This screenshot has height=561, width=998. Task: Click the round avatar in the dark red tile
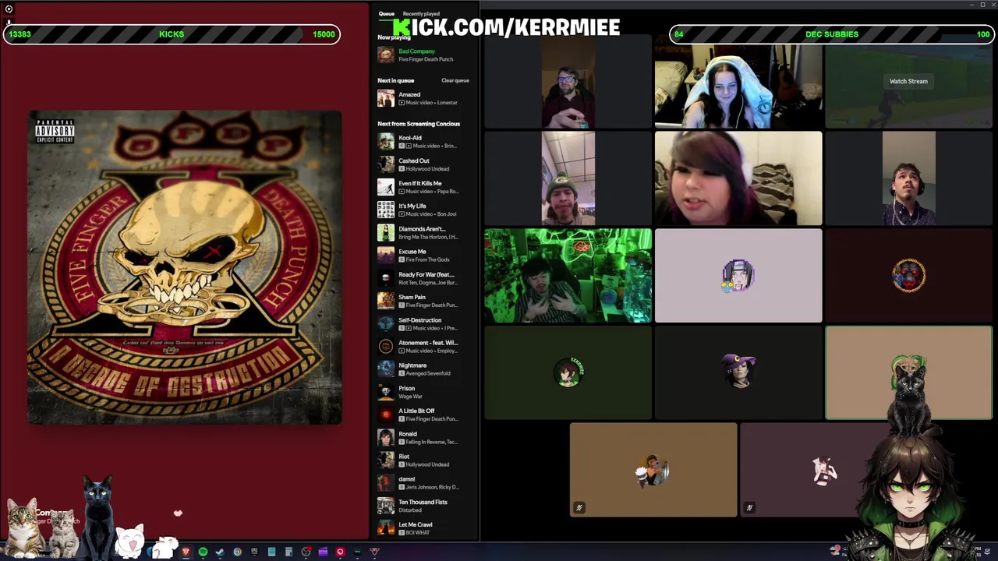908,276
